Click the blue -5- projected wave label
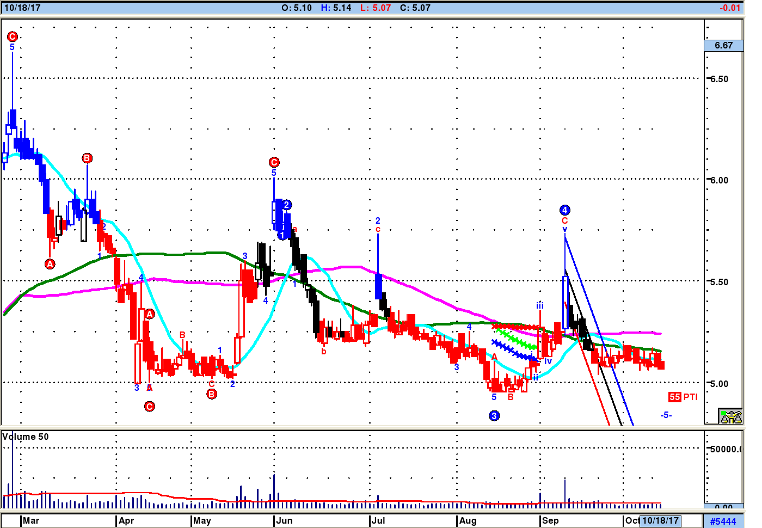The width and height of the screenshot is (762, 528). (666, 415)
